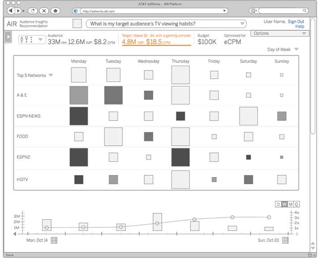Open the Help link
319x260 pixels.
pos(300,27)
